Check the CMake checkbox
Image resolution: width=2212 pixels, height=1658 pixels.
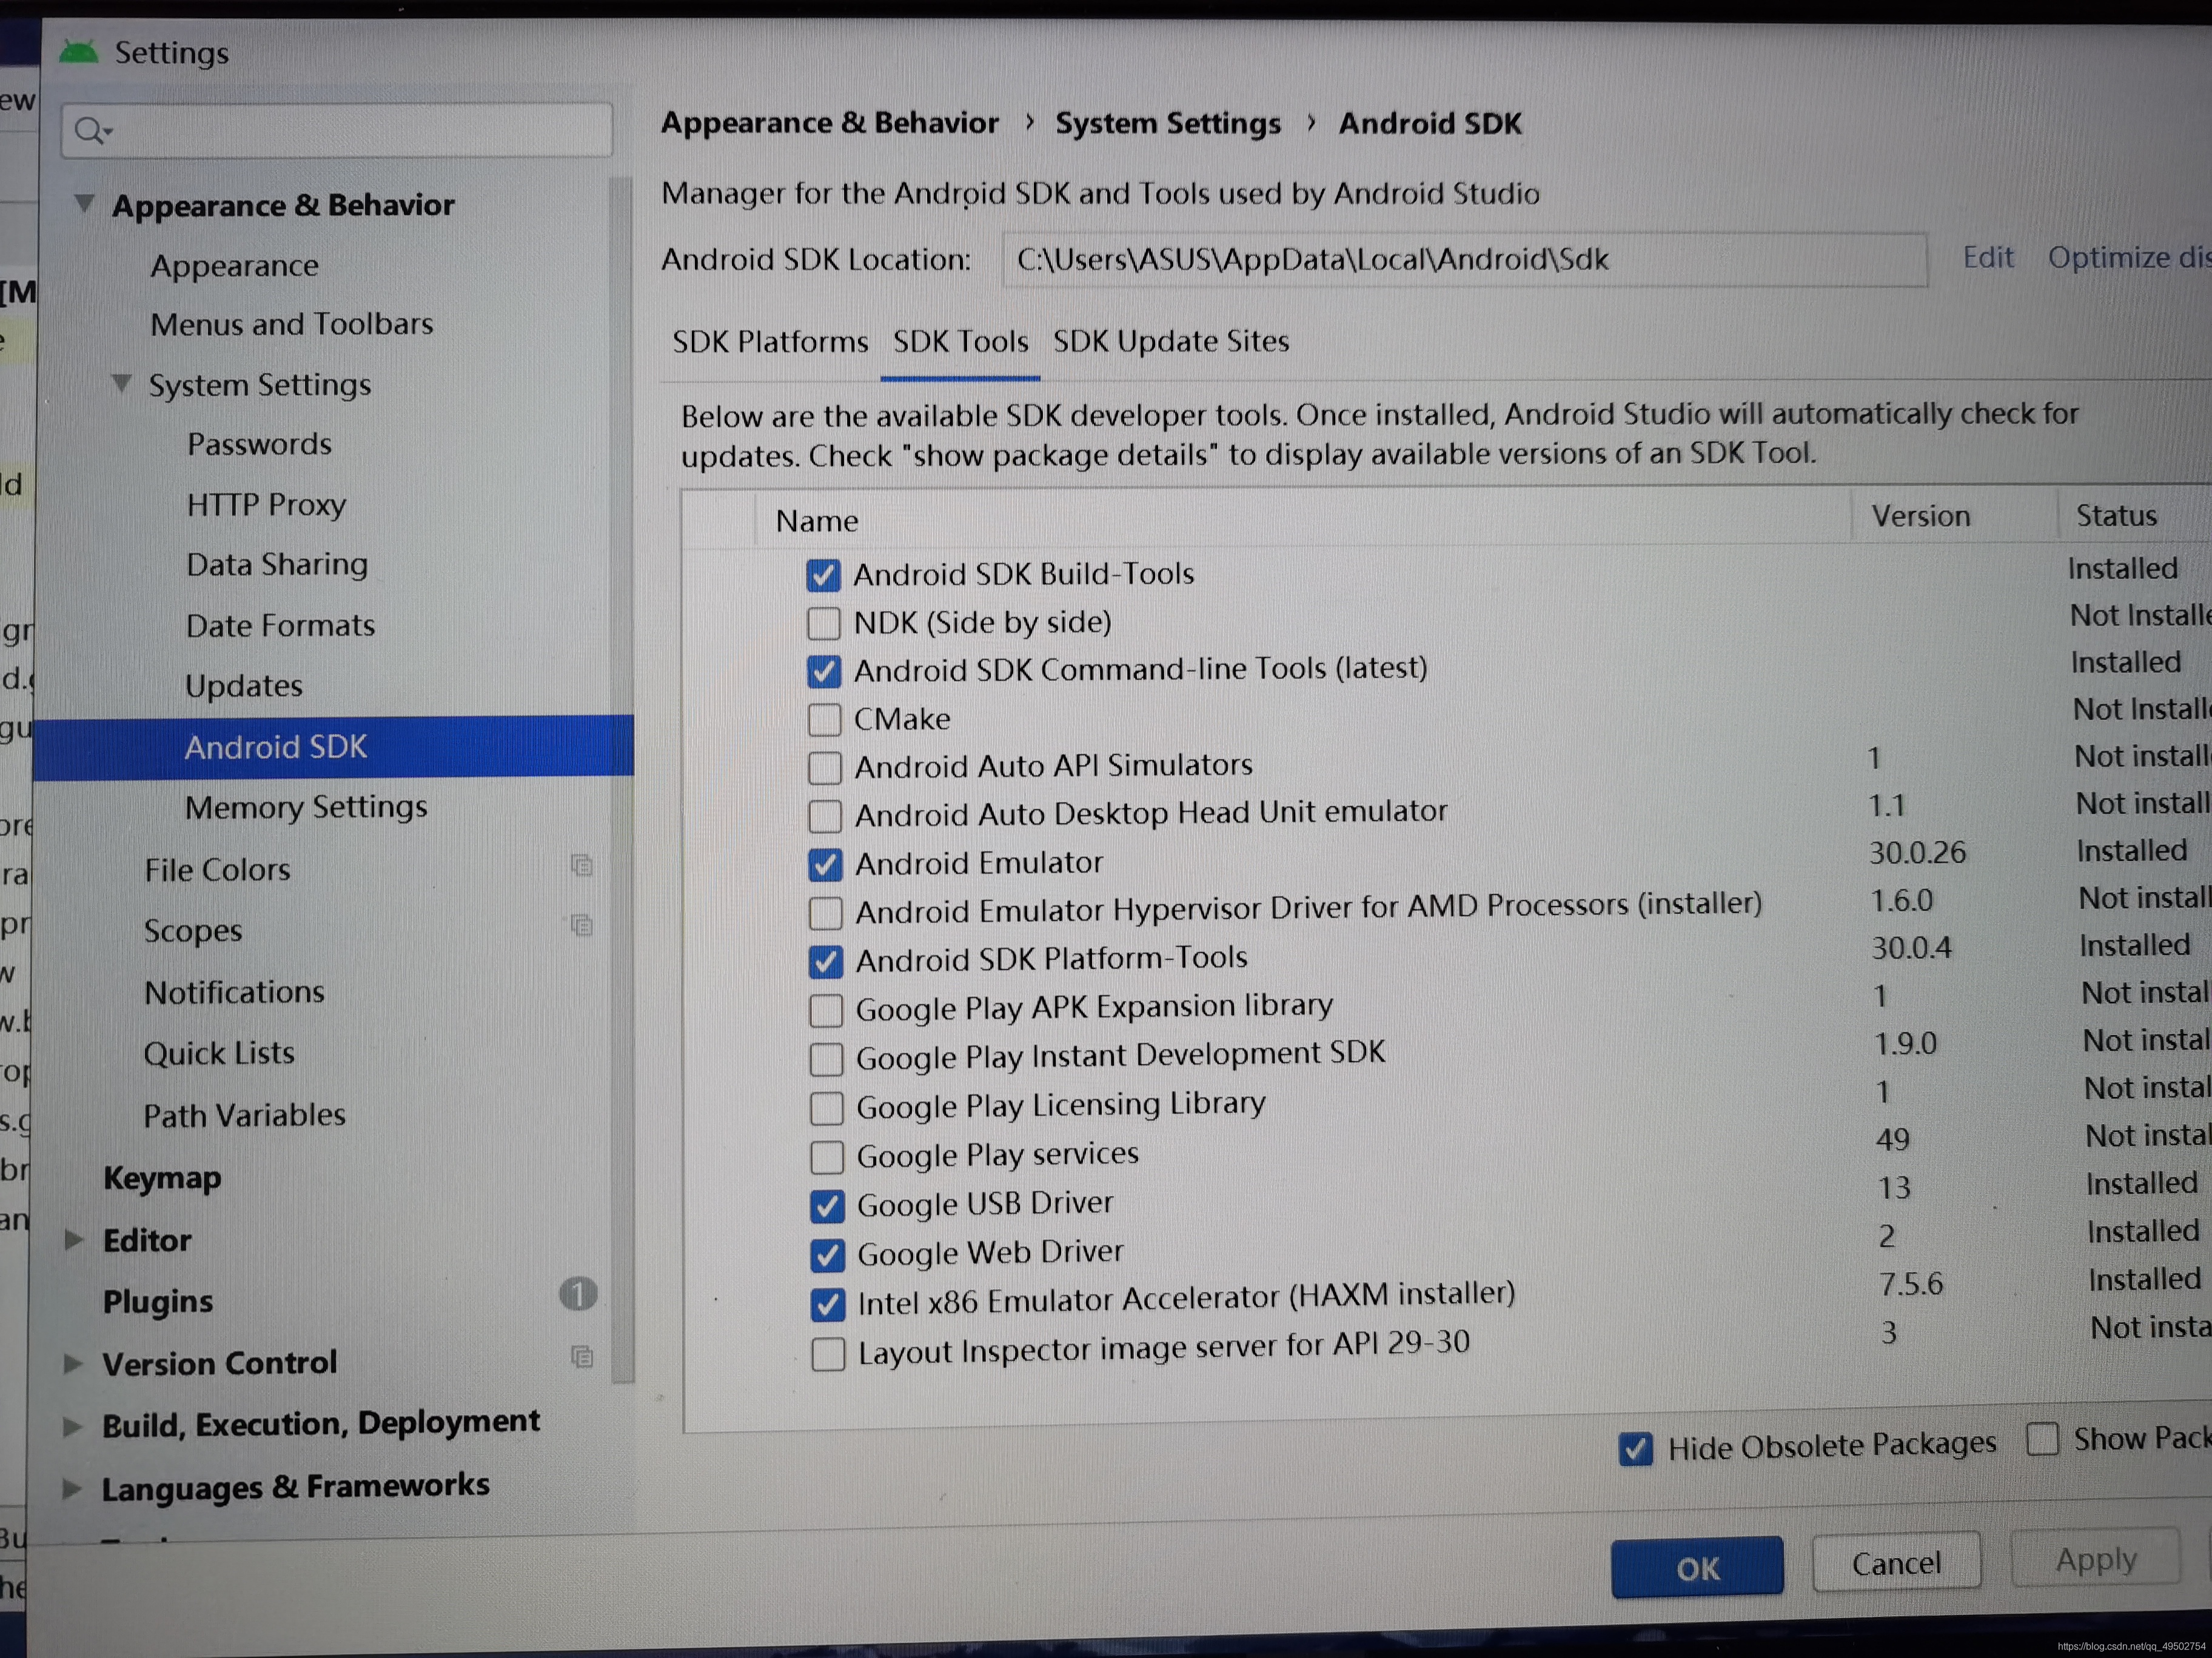point(824,719)
